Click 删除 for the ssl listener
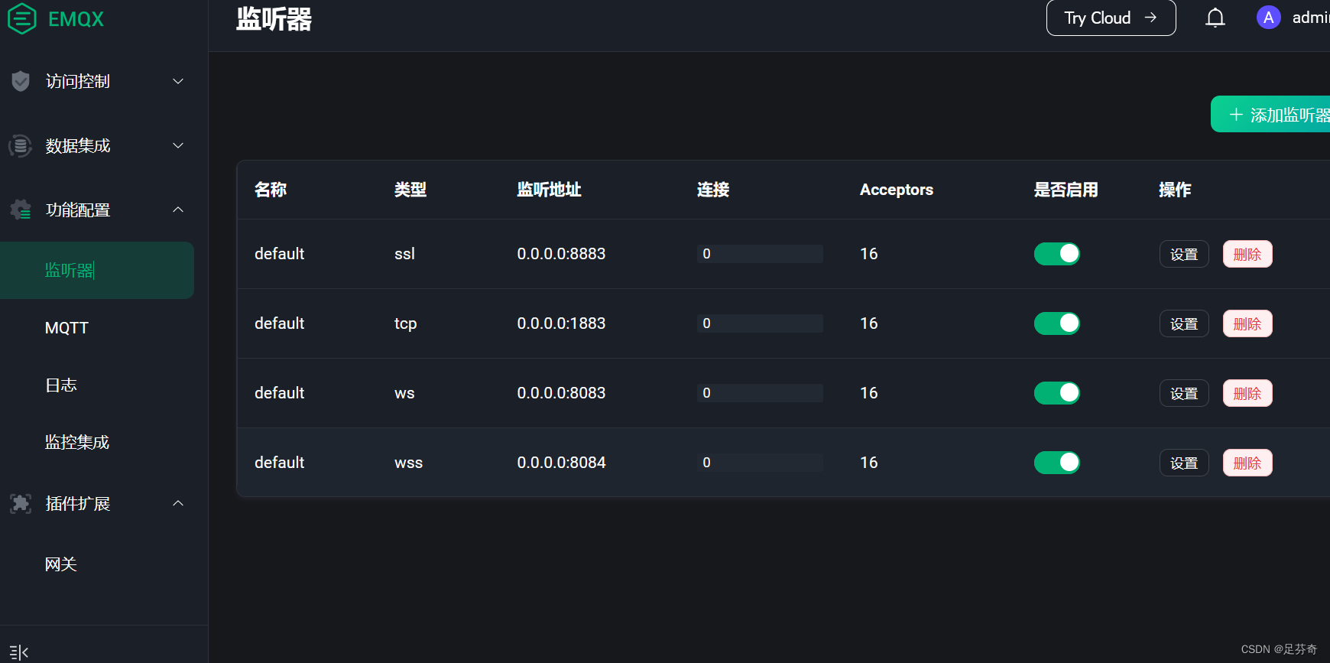This screenshot has height=663, width=1330. click(x=1247, y=254)
